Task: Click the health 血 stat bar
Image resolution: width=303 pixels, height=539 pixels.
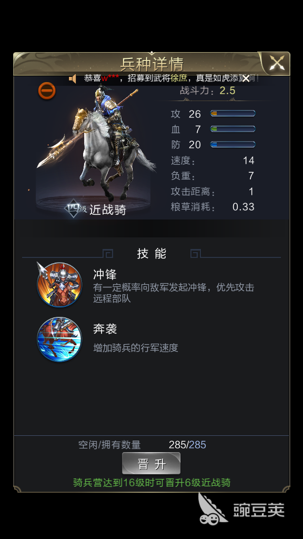Action: 233,129
